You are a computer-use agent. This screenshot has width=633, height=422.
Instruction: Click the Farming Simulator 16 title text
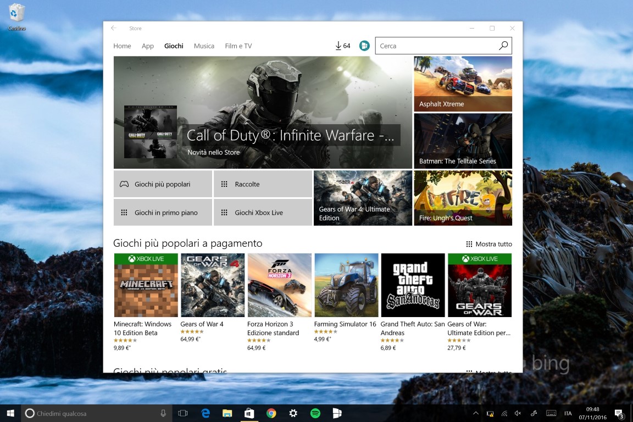pos(345,324)
